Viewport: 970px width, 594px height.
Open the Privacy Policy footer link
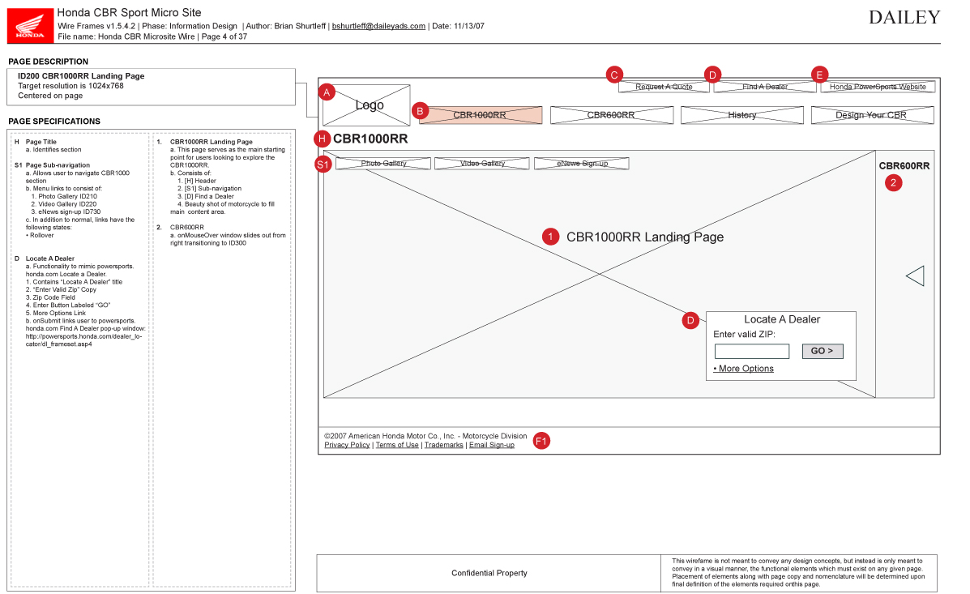347,445
